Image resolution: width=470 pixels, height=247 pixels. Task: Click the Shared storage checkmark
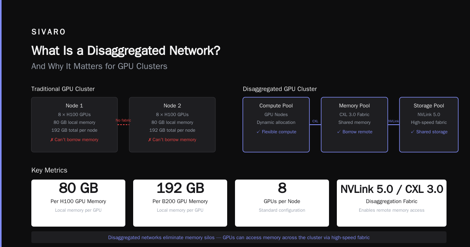coord(412,132)
